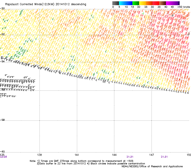Screen dimensions: 191x168
Task: Click the -54 latitude axis label
Action: 2,61
